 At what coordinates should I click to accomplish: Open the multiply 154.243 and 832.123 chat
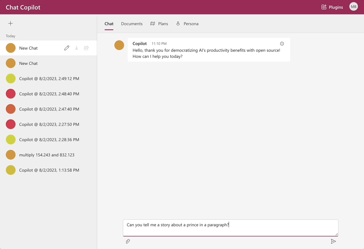click(47, 155)
